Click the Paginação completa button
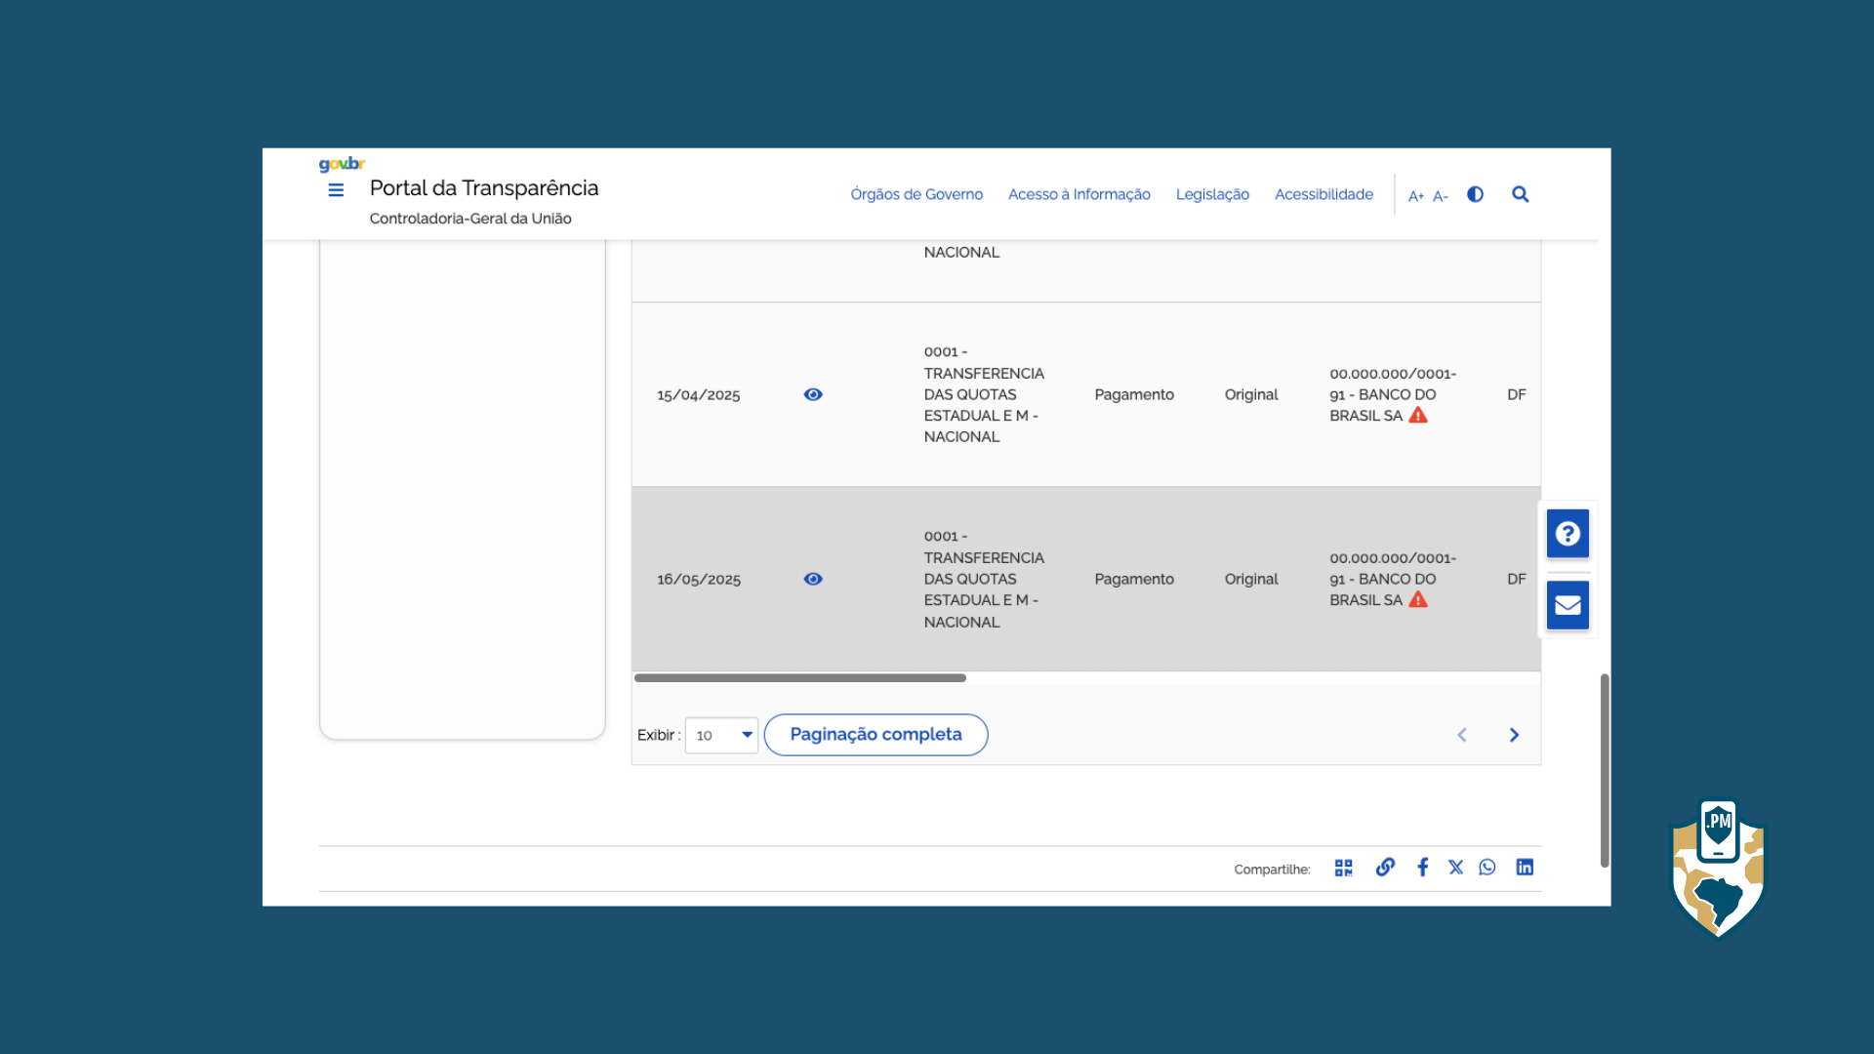Viewport: 1874px width, 1054px height. tap(876, 735)
